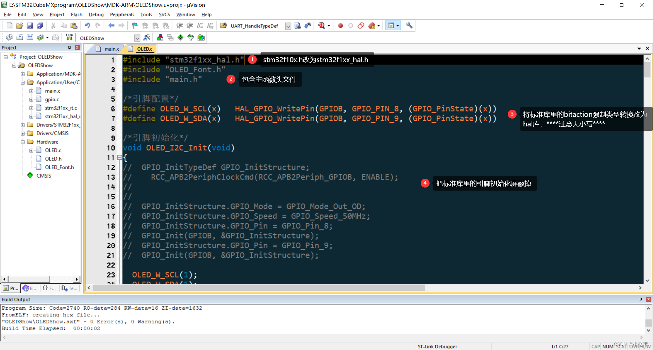Click the Find in Files icon
This screenshot has width=653, height=350.
[x=298, y=25]
